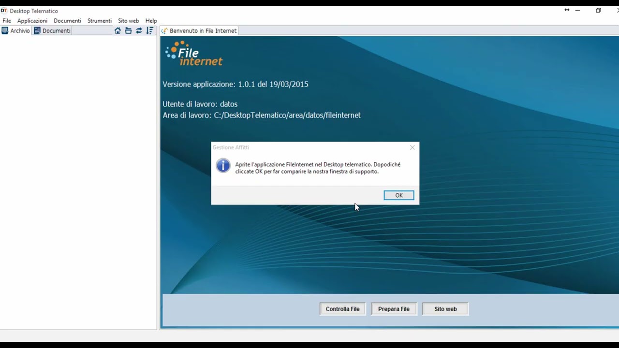This screenshot has height=348, width=619.
Task: Close the Gestione Affitti dialog
Action: [413, 147]
